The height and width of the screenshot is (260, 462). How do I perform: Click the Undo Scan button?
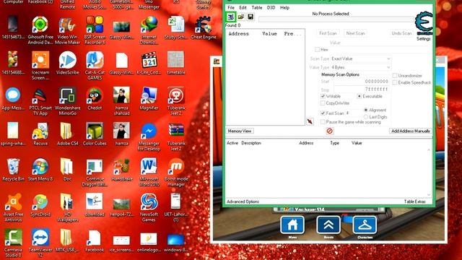click(401, 33)
